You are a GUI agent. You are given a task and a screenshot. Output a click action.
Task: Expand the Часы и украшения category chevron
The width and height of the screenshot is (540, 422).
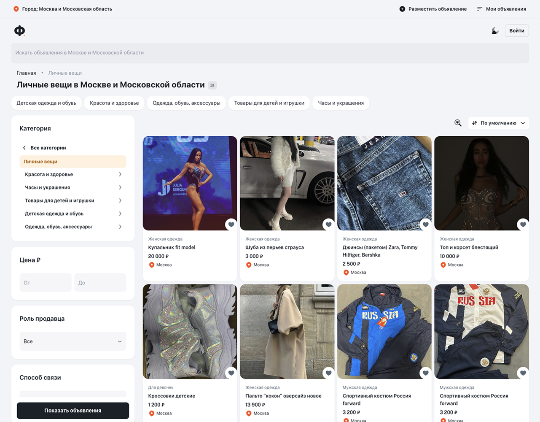coord(120,187)
